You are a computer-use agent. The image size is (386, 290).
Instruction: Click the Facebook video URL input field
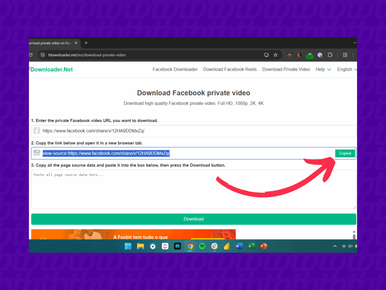tap(193, 131)
